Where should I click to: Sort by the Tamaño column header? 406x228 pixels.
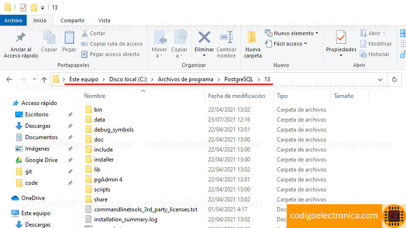[343, 96]
